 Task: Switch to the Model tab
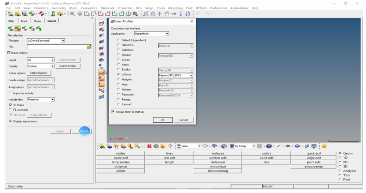tap(37, 21)
